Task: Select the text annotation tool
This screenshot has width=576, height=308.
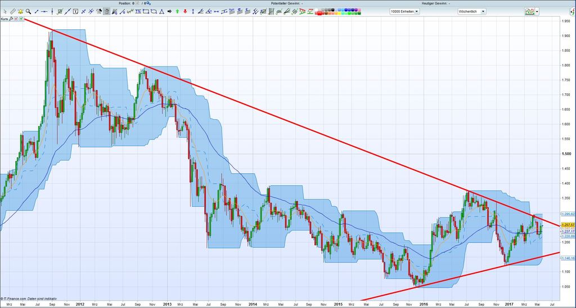Action: 75,11
